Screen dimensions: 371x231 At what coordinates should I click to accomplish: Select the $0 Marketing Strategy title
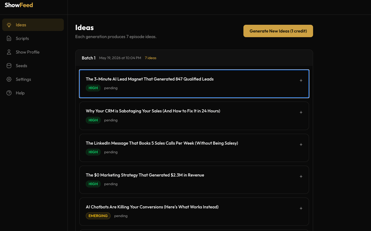click(x=145, y=175)
